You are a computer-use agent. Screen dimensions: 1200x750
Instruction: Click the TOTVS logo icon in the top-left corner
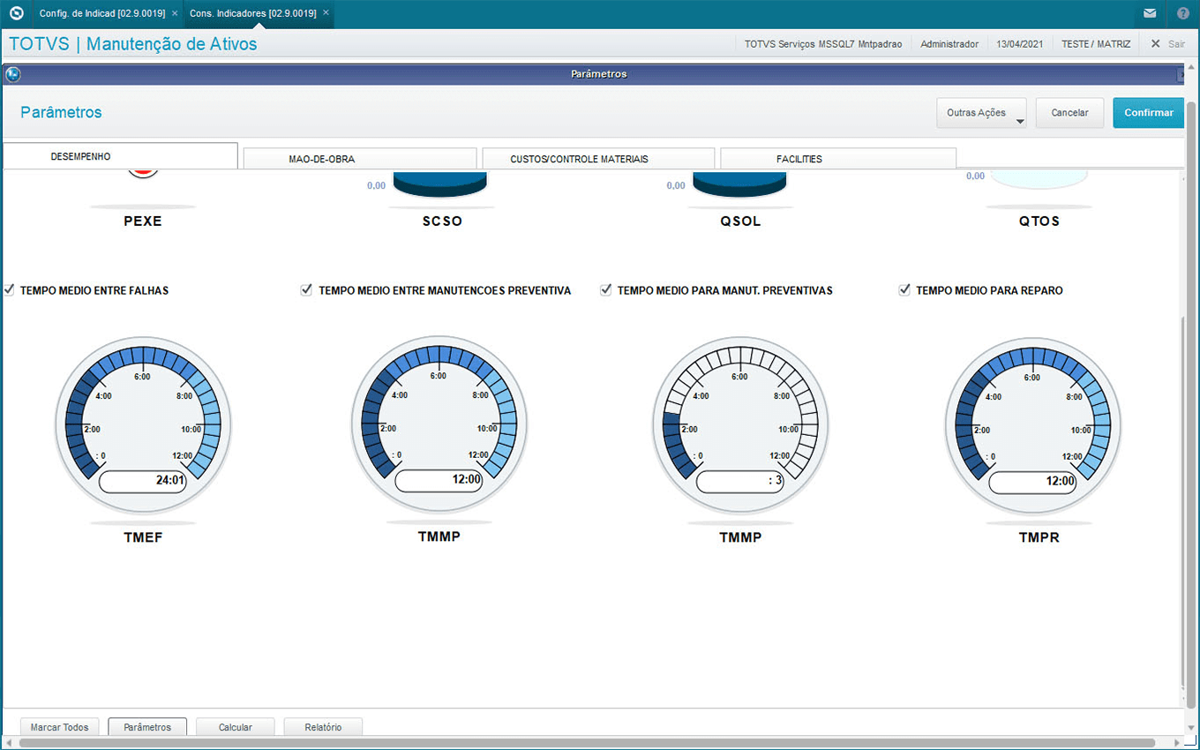tap(15, 13)
